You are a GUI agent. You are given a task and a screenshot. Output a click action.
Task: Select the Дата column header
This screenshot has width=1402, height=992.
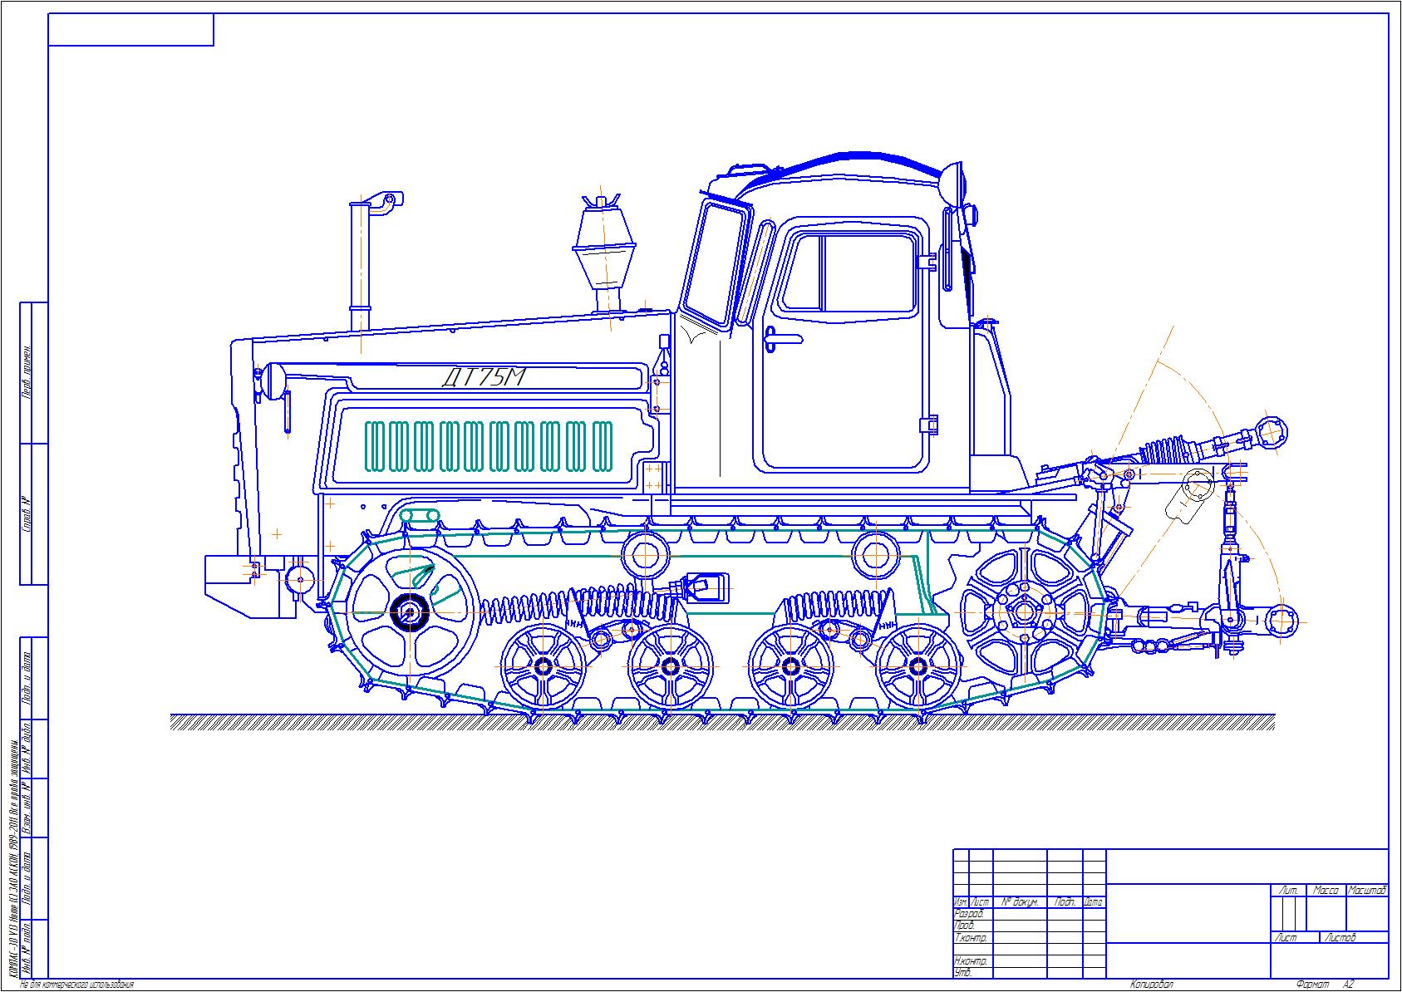click(x=1093, y=901)
